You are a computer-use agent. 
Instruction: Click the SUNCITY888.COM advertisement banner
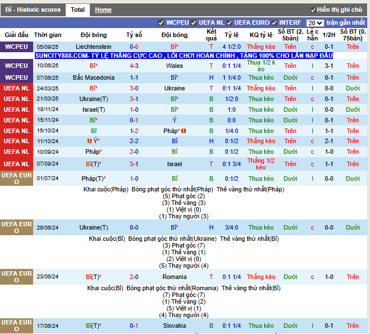click(x=184, y=56)
